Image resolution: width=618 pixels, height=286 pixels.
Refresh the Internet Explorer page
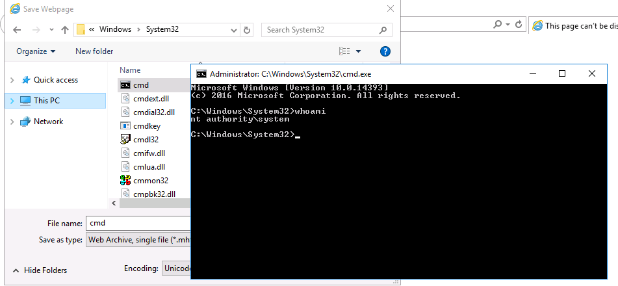click(519, 25)
